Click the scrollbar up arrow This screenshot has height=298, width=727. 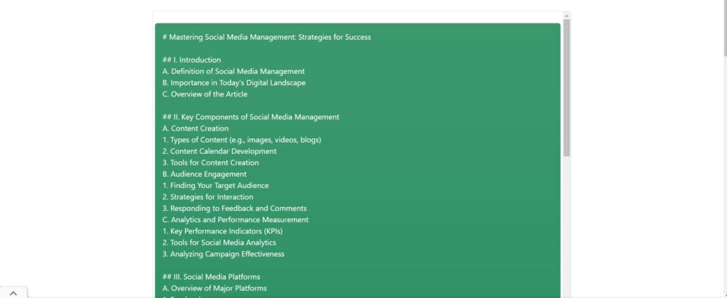[x=567, y=15]
